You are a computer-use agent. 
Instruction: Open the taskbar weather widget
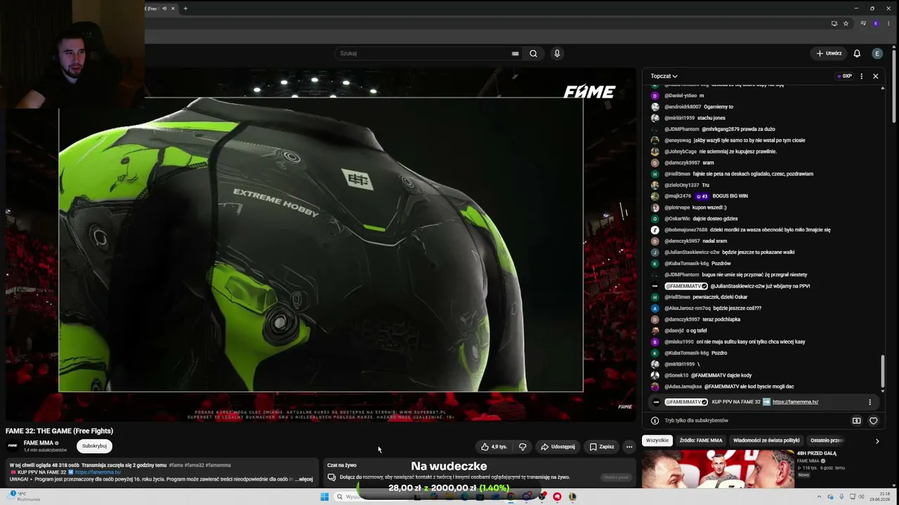pos(25,497)
